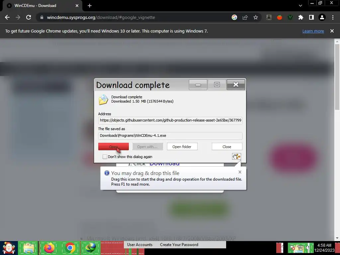Bookmark this page with the star icon
This screenshot has height=255, width=340.
tap(256, 17)
